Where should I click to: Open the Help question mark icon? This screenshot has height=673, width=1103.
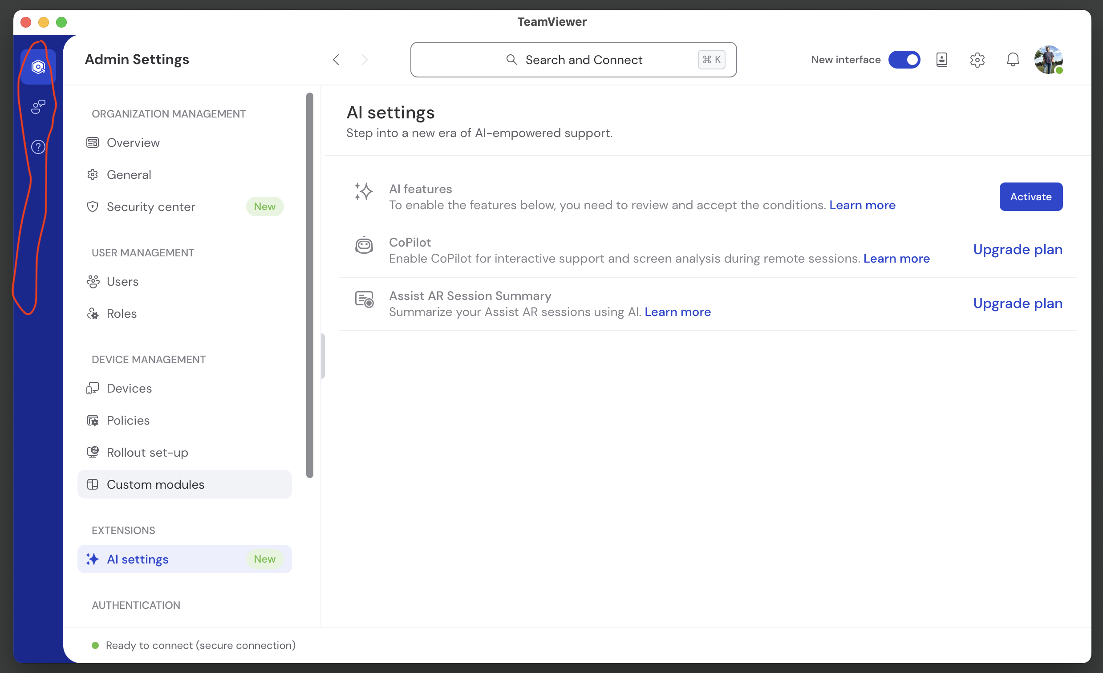pos(38,147)
